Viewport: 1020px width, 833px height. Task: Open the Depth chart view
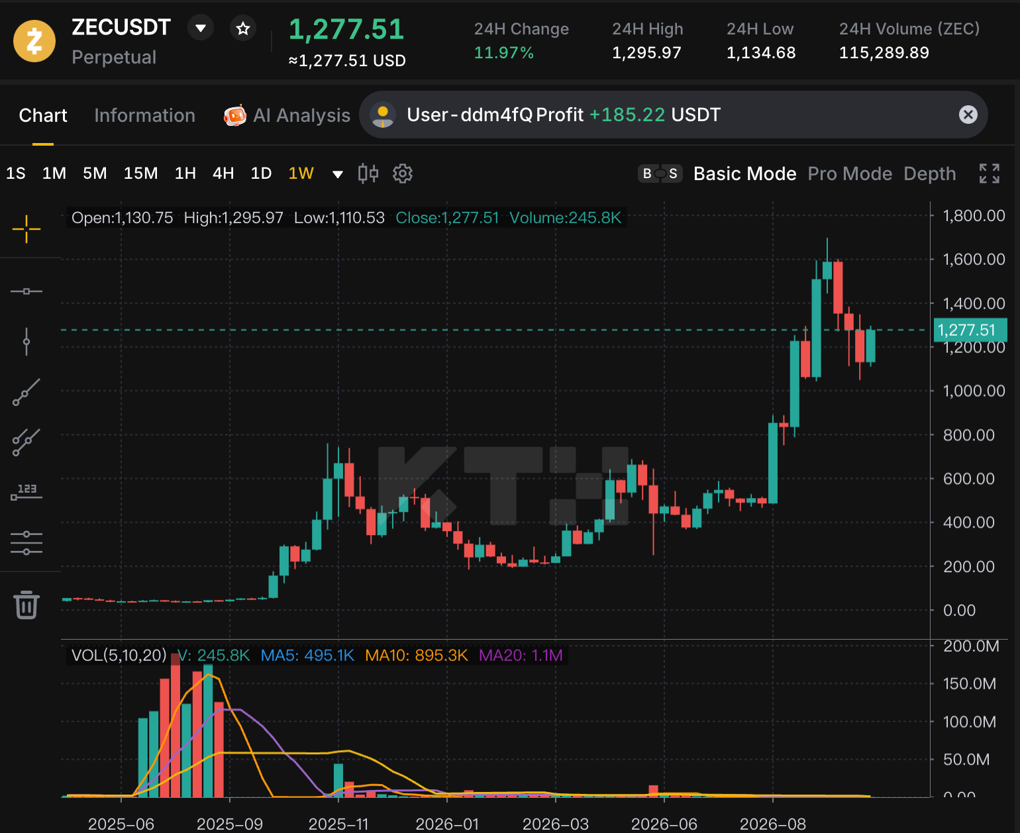pyautogui.click(x=929, y=173)
